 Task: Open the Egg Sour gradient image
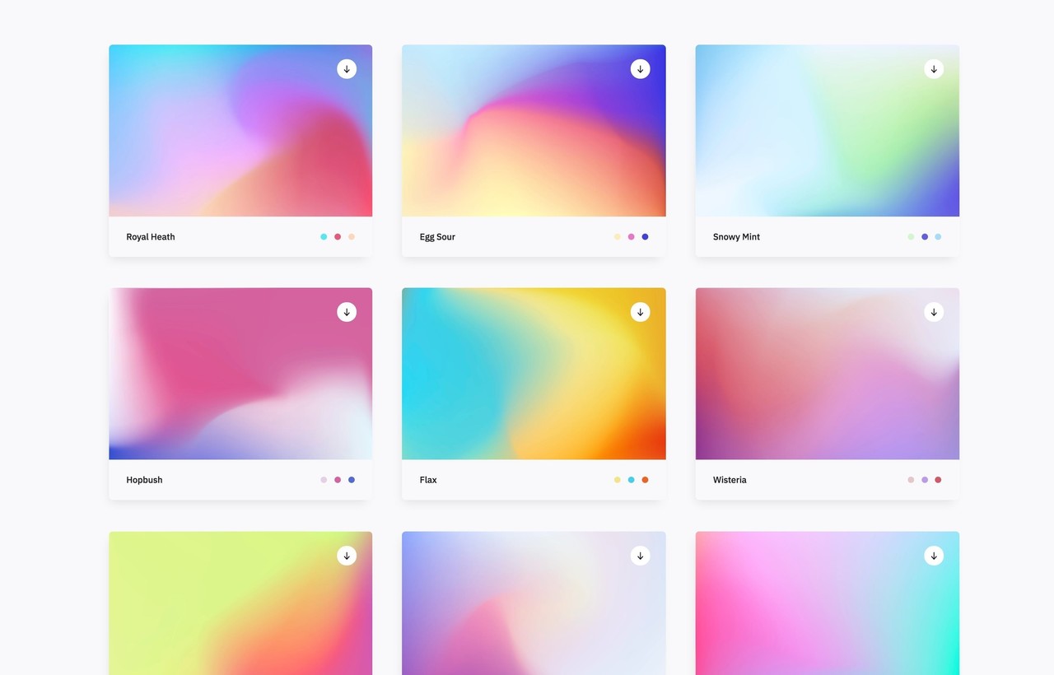[x=534, y=131]
